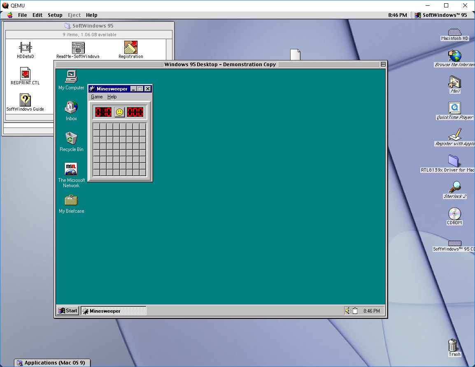
Task: Collapse the Windows 95 Desktop window shade box
Action: click(383, 64)
